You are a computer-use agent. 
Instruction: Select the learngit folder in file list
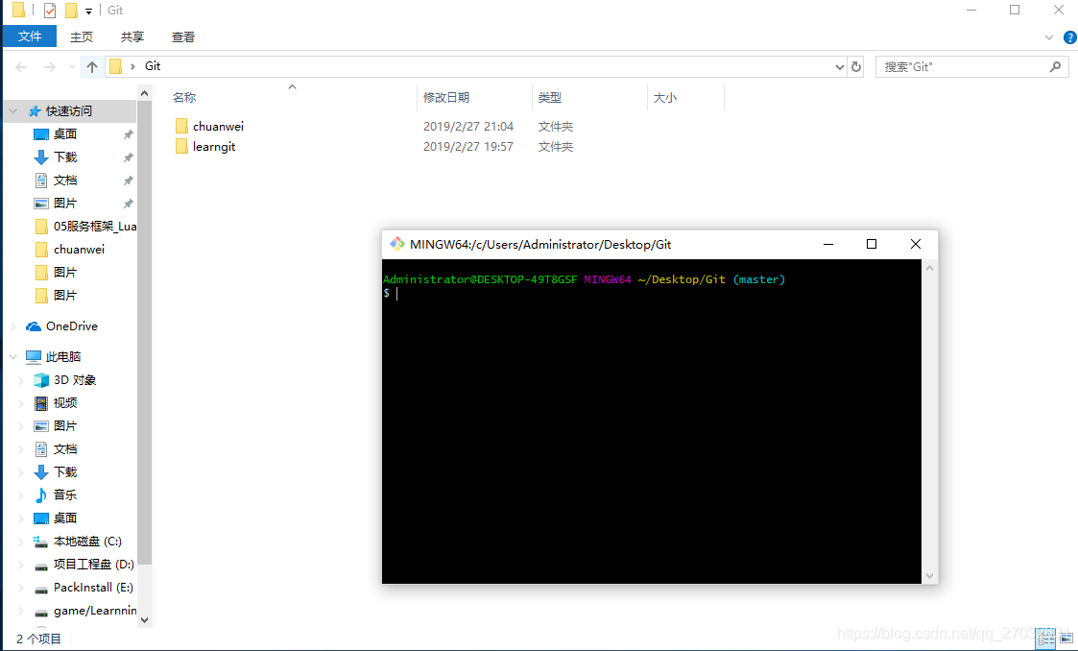pos(214,146)
